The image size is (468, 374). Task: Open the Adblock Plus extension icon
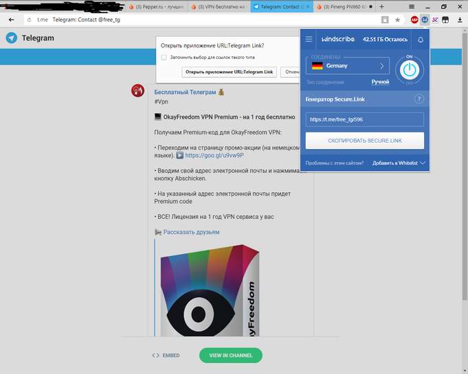414,20
